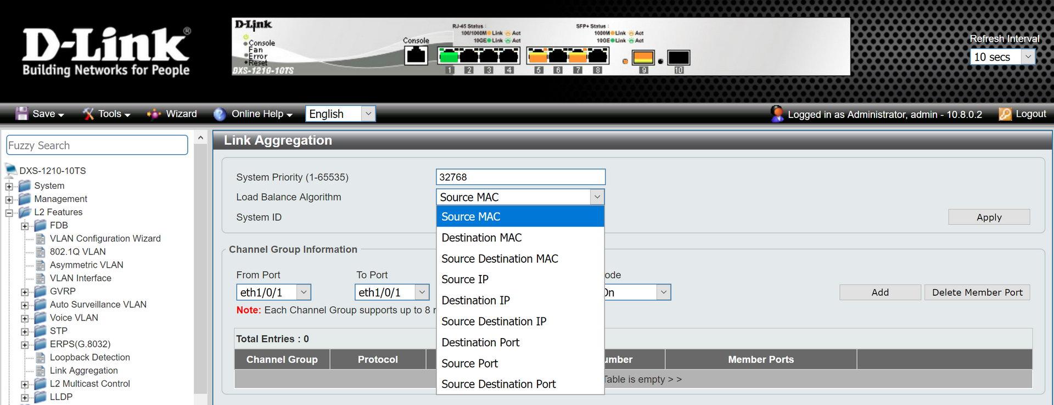This screenshot has width=1054, height=405.
Task: Click the Logout link
Action: coord(1030,114)
